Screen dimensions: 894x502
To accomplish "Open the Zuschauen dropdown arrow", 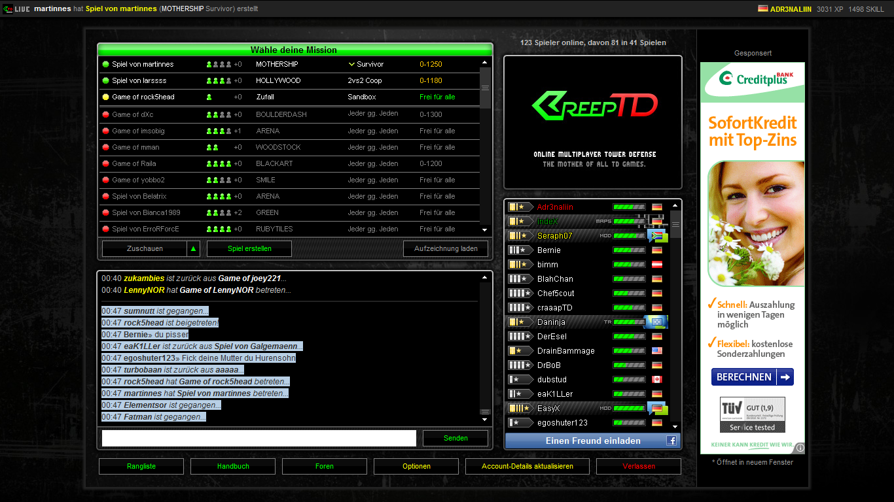I will (x=193, y=248).
